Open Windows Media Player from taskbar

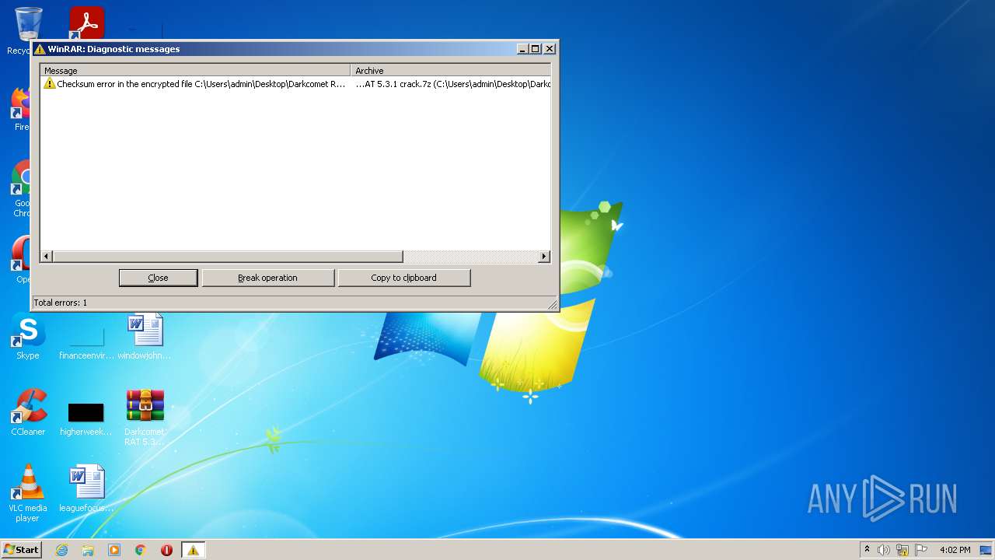click(114, 550)
